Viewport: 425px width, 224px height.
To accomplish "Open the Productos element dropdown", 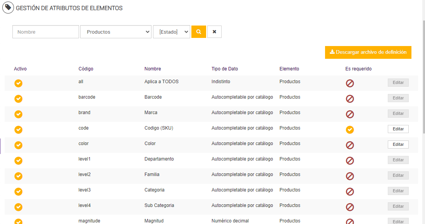I will pyautogui.click(x=115, y=32).
